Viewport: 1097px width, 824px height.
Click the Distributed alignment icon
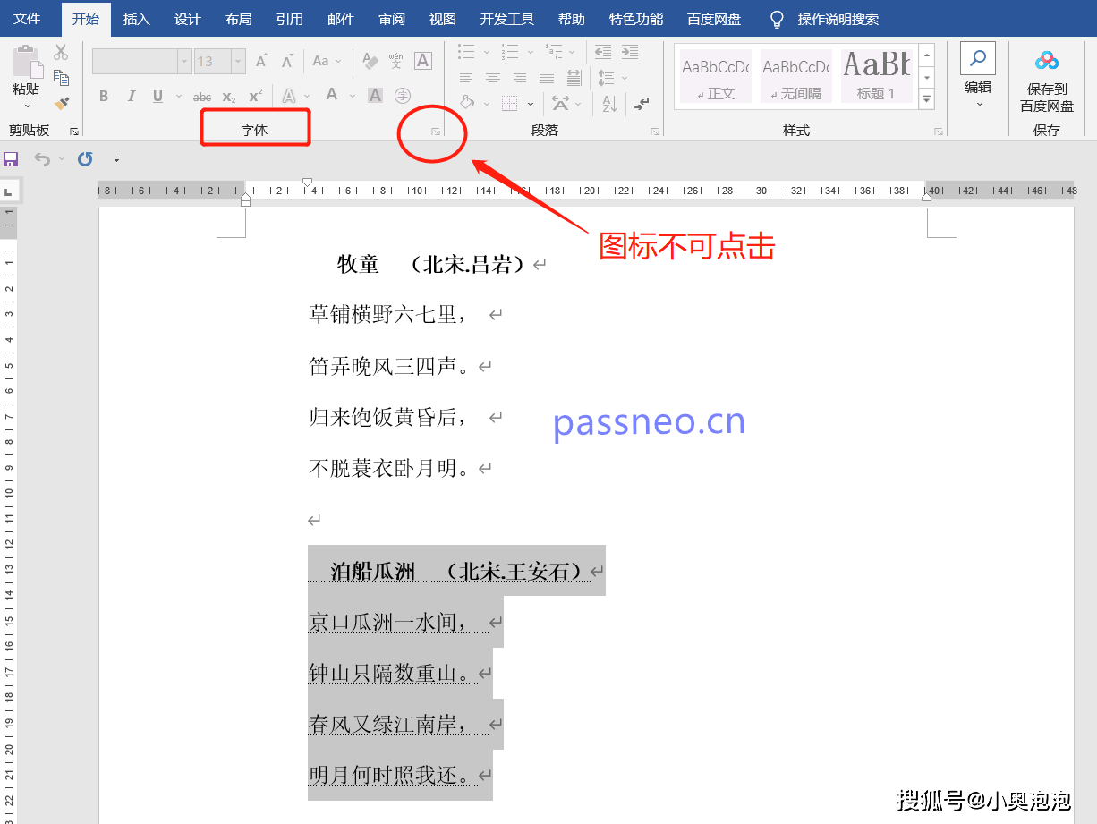pos(574,78)
